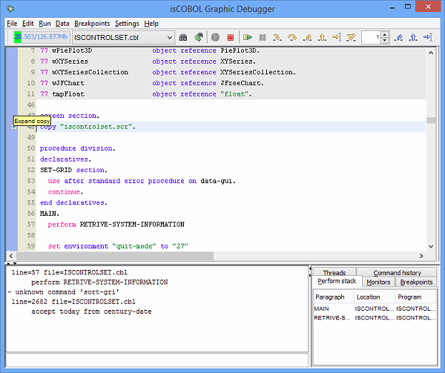Select the Monitors tab

click(378, 283)
